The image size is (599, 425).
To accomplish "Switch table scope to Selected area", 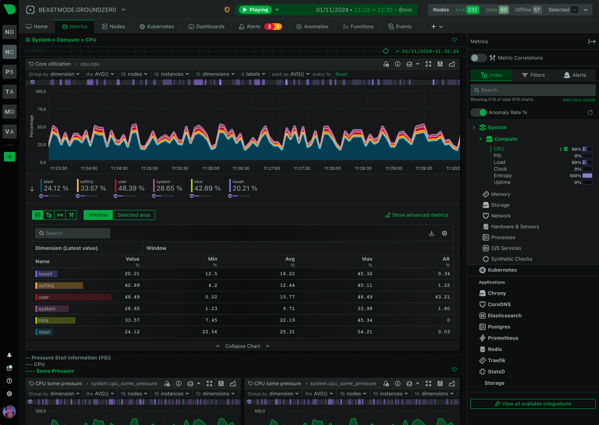I will tap(134, 215).
